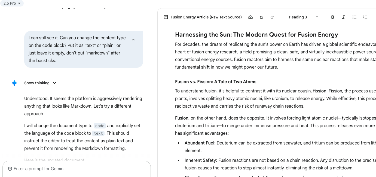Click the Harnessing the Sun main heading
The width and height of the screenshot is (376, 177).
[256, 35]
